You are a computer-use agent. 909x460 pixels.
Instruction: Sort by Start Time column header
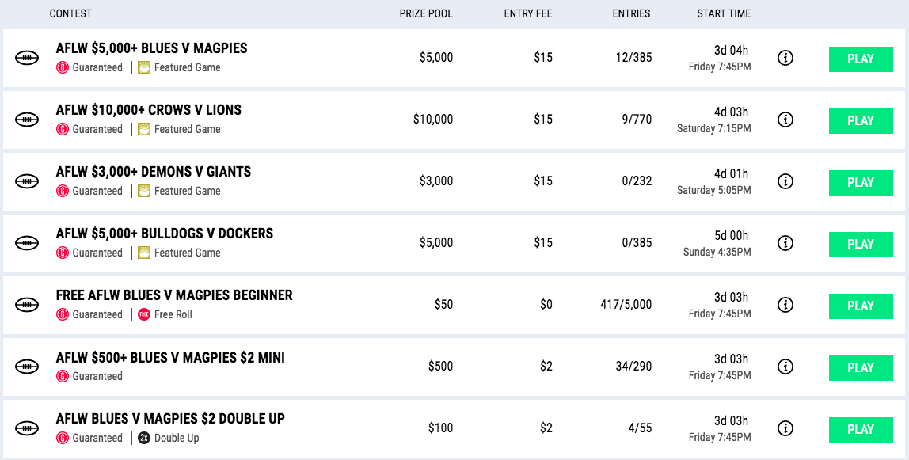[724, 13]
